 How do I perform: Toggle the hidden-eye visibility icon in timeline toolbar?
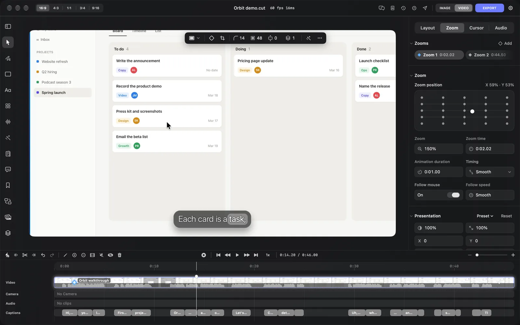pyautogui.click(x=110, y=255)
